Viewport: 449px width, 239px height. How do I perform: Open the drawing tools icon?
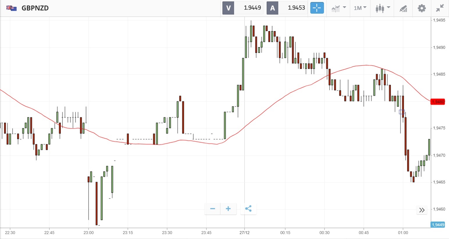coord(403,8)
